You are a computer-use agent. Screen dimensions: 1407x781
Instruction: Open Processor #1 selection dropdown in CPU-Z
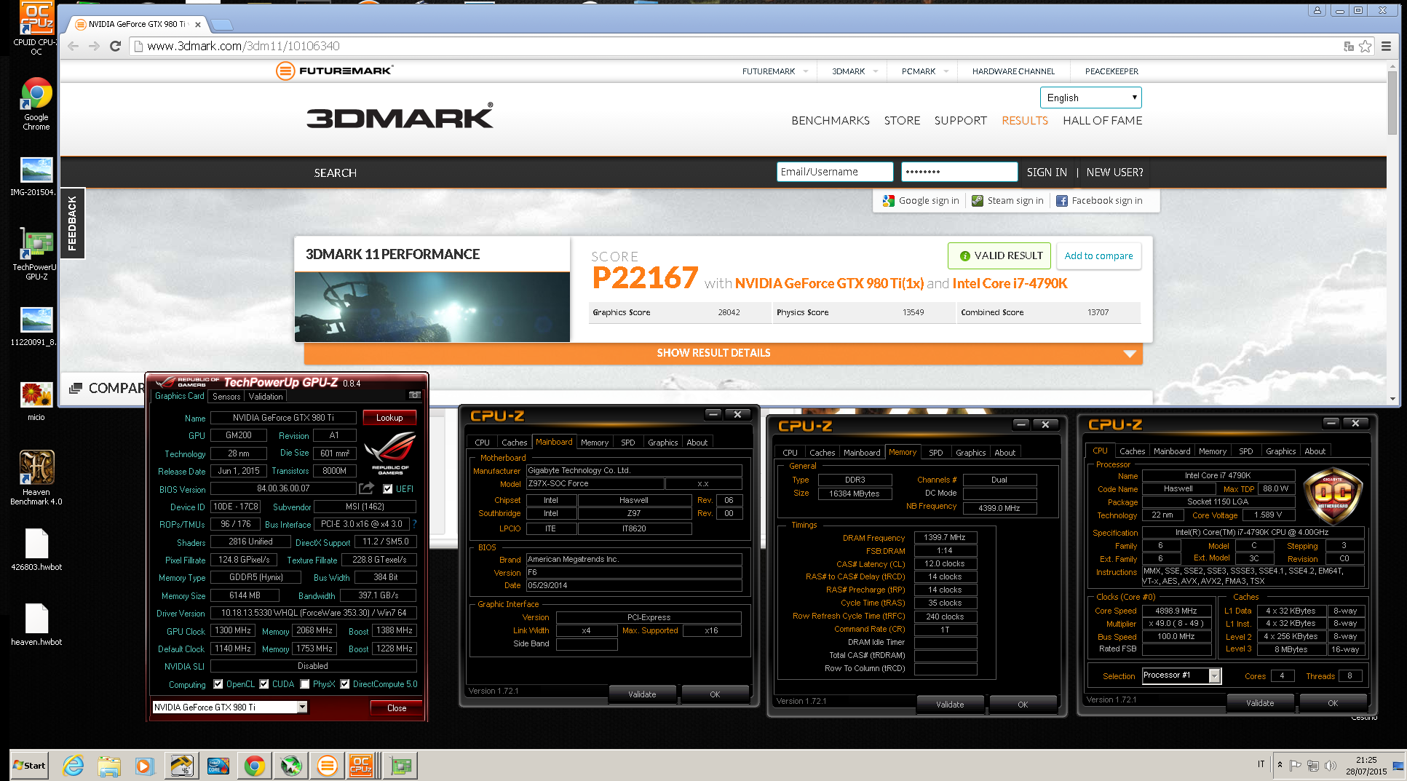click(1214, 675)
